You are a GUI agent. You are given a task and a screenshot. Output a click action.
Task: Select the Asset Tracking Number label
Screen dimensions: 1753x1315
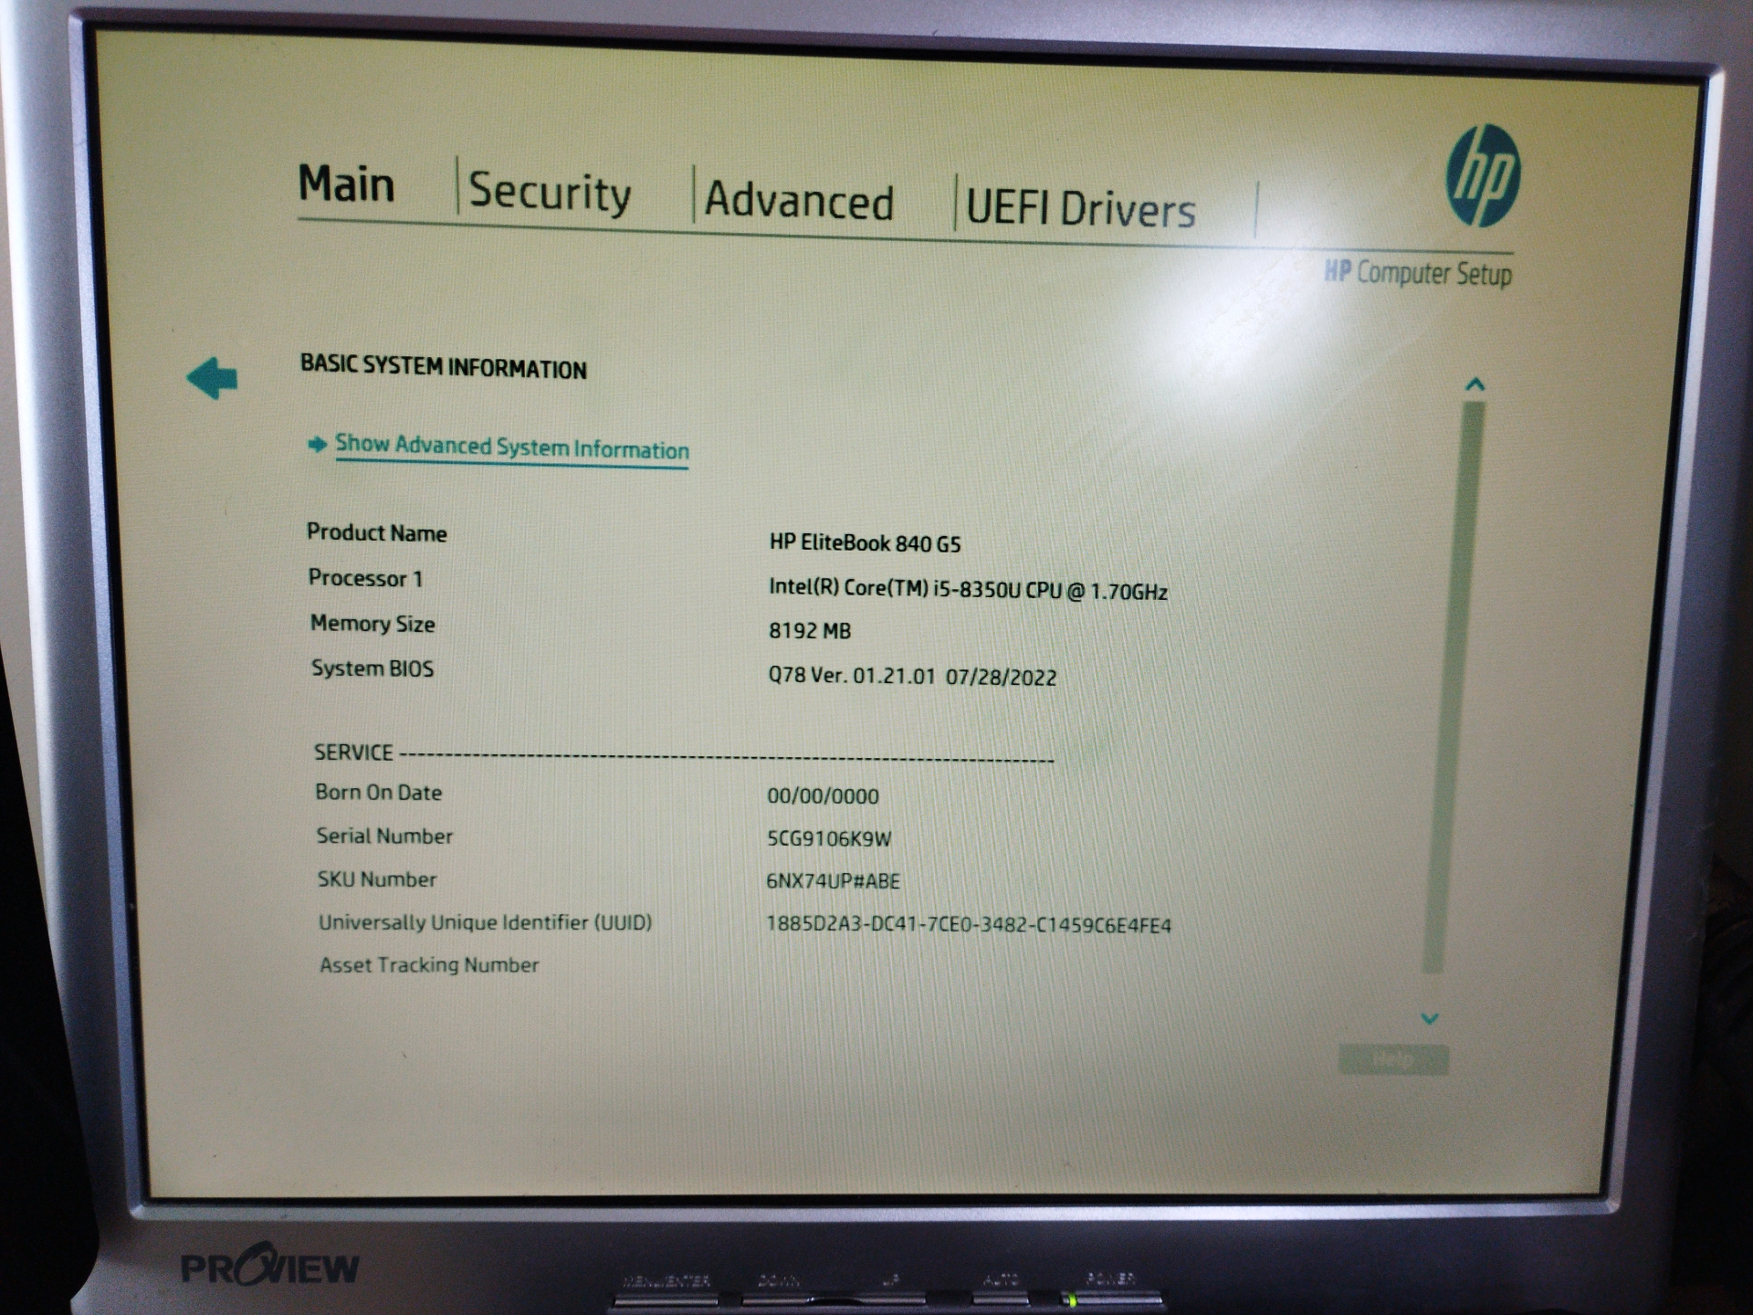pyautogui.click(x=429, y=964)
